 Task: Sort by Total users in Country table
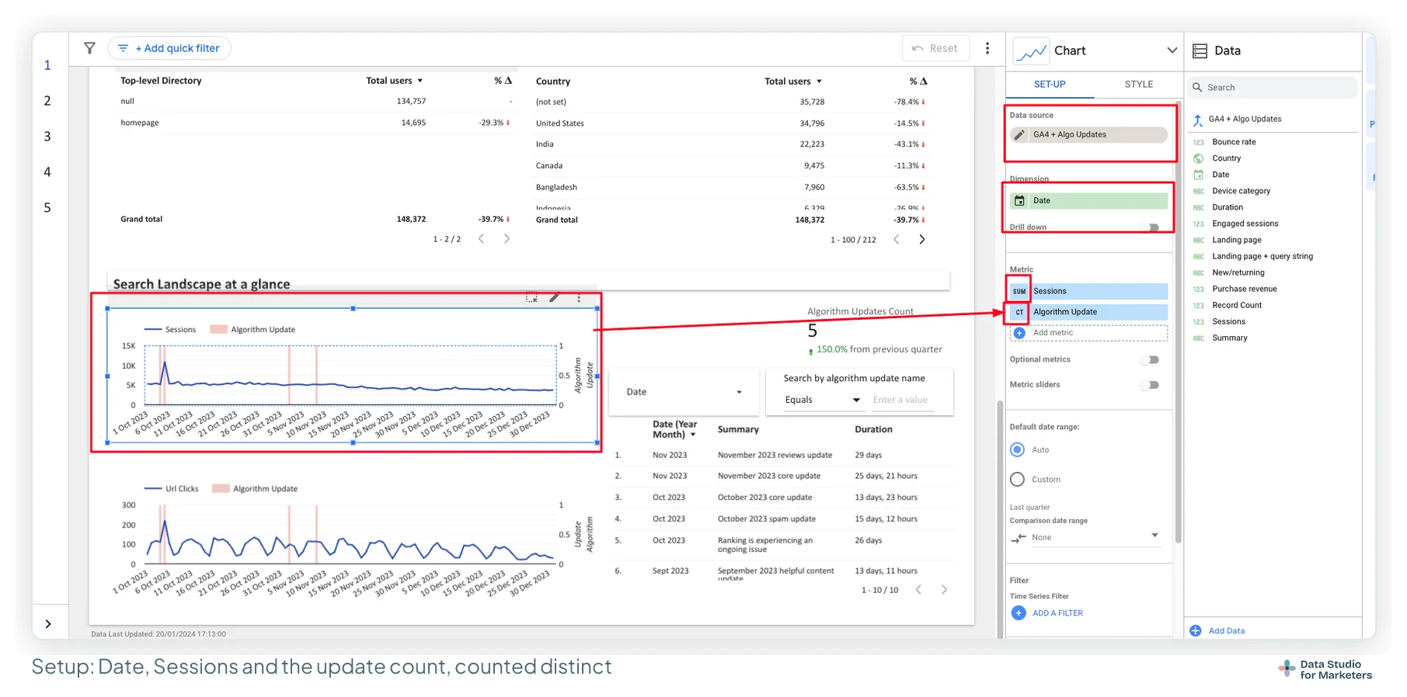(793, 81)
